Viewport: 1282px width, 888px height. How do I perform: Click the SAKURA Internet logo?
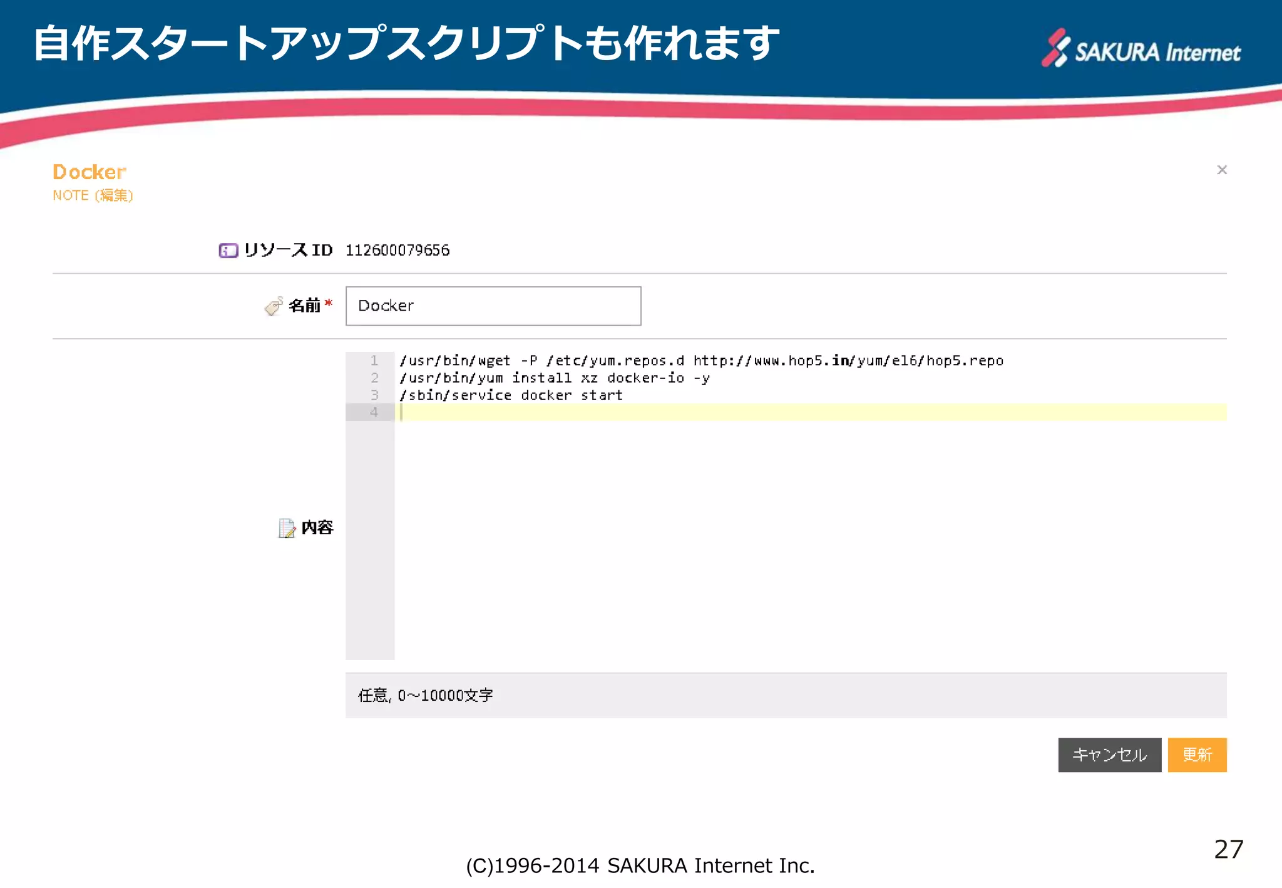pos(1141,48)
